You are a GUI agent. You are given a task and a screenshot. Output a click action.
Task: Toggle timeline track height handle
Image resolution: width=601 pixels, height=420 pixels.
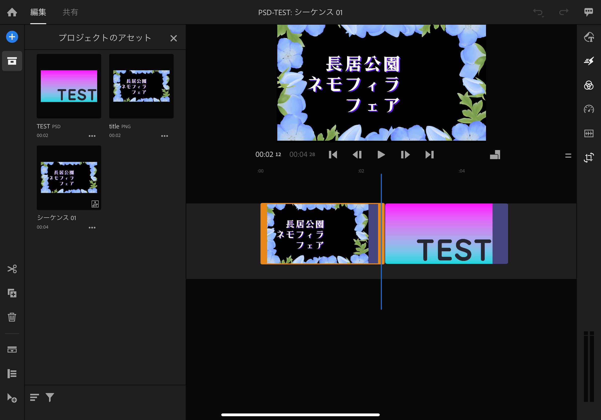tap(568, 156)
